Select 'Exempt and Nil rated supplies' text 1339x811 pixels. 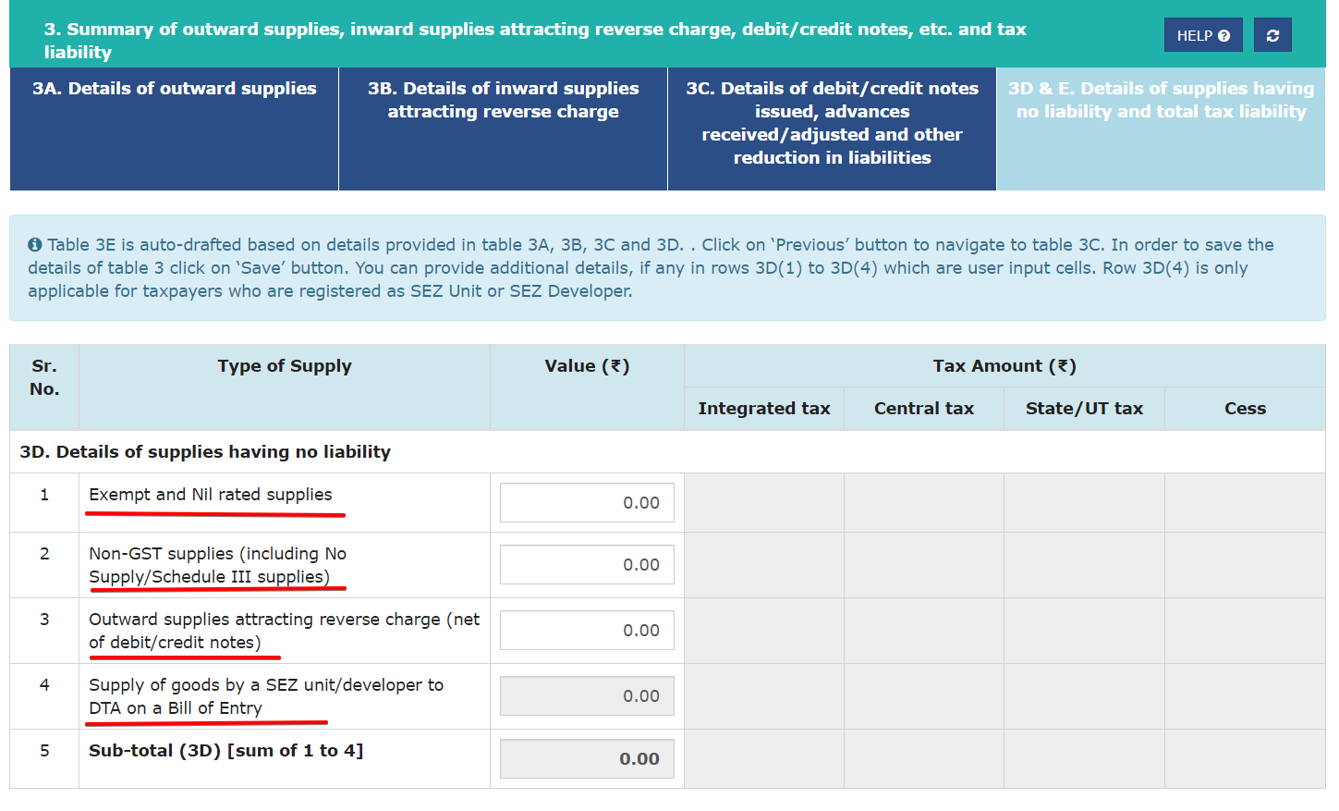[x=211, y=495]
